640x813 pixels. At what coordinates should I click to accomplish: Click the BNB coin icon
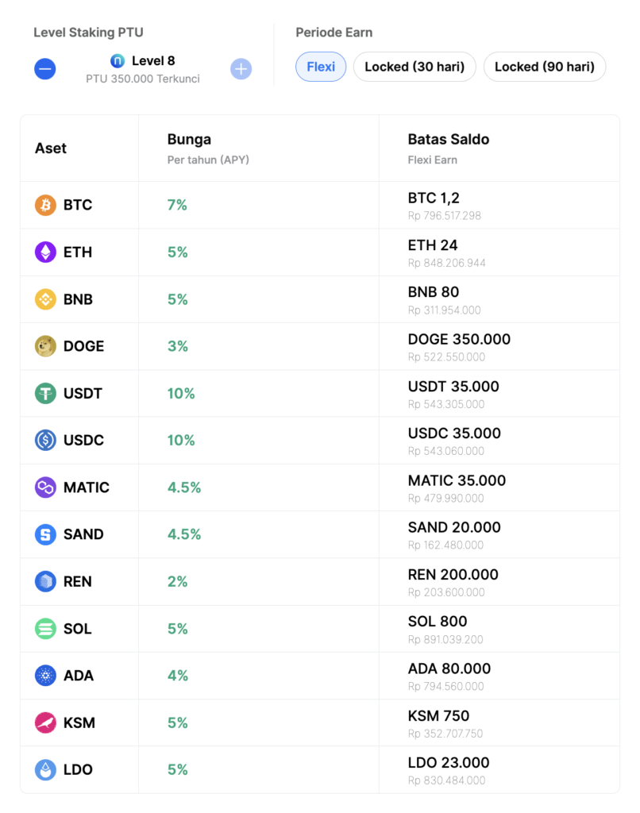tap(45, 299)
